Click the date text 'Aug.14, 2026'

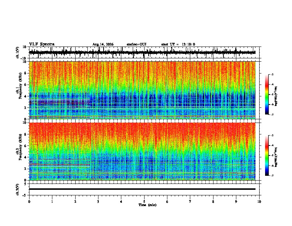click(x=103, y=44)
